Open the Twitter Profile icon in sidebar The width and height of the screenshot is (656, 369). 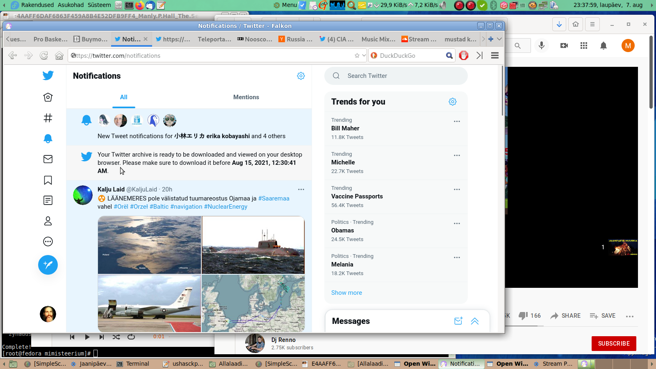[48, 221]
